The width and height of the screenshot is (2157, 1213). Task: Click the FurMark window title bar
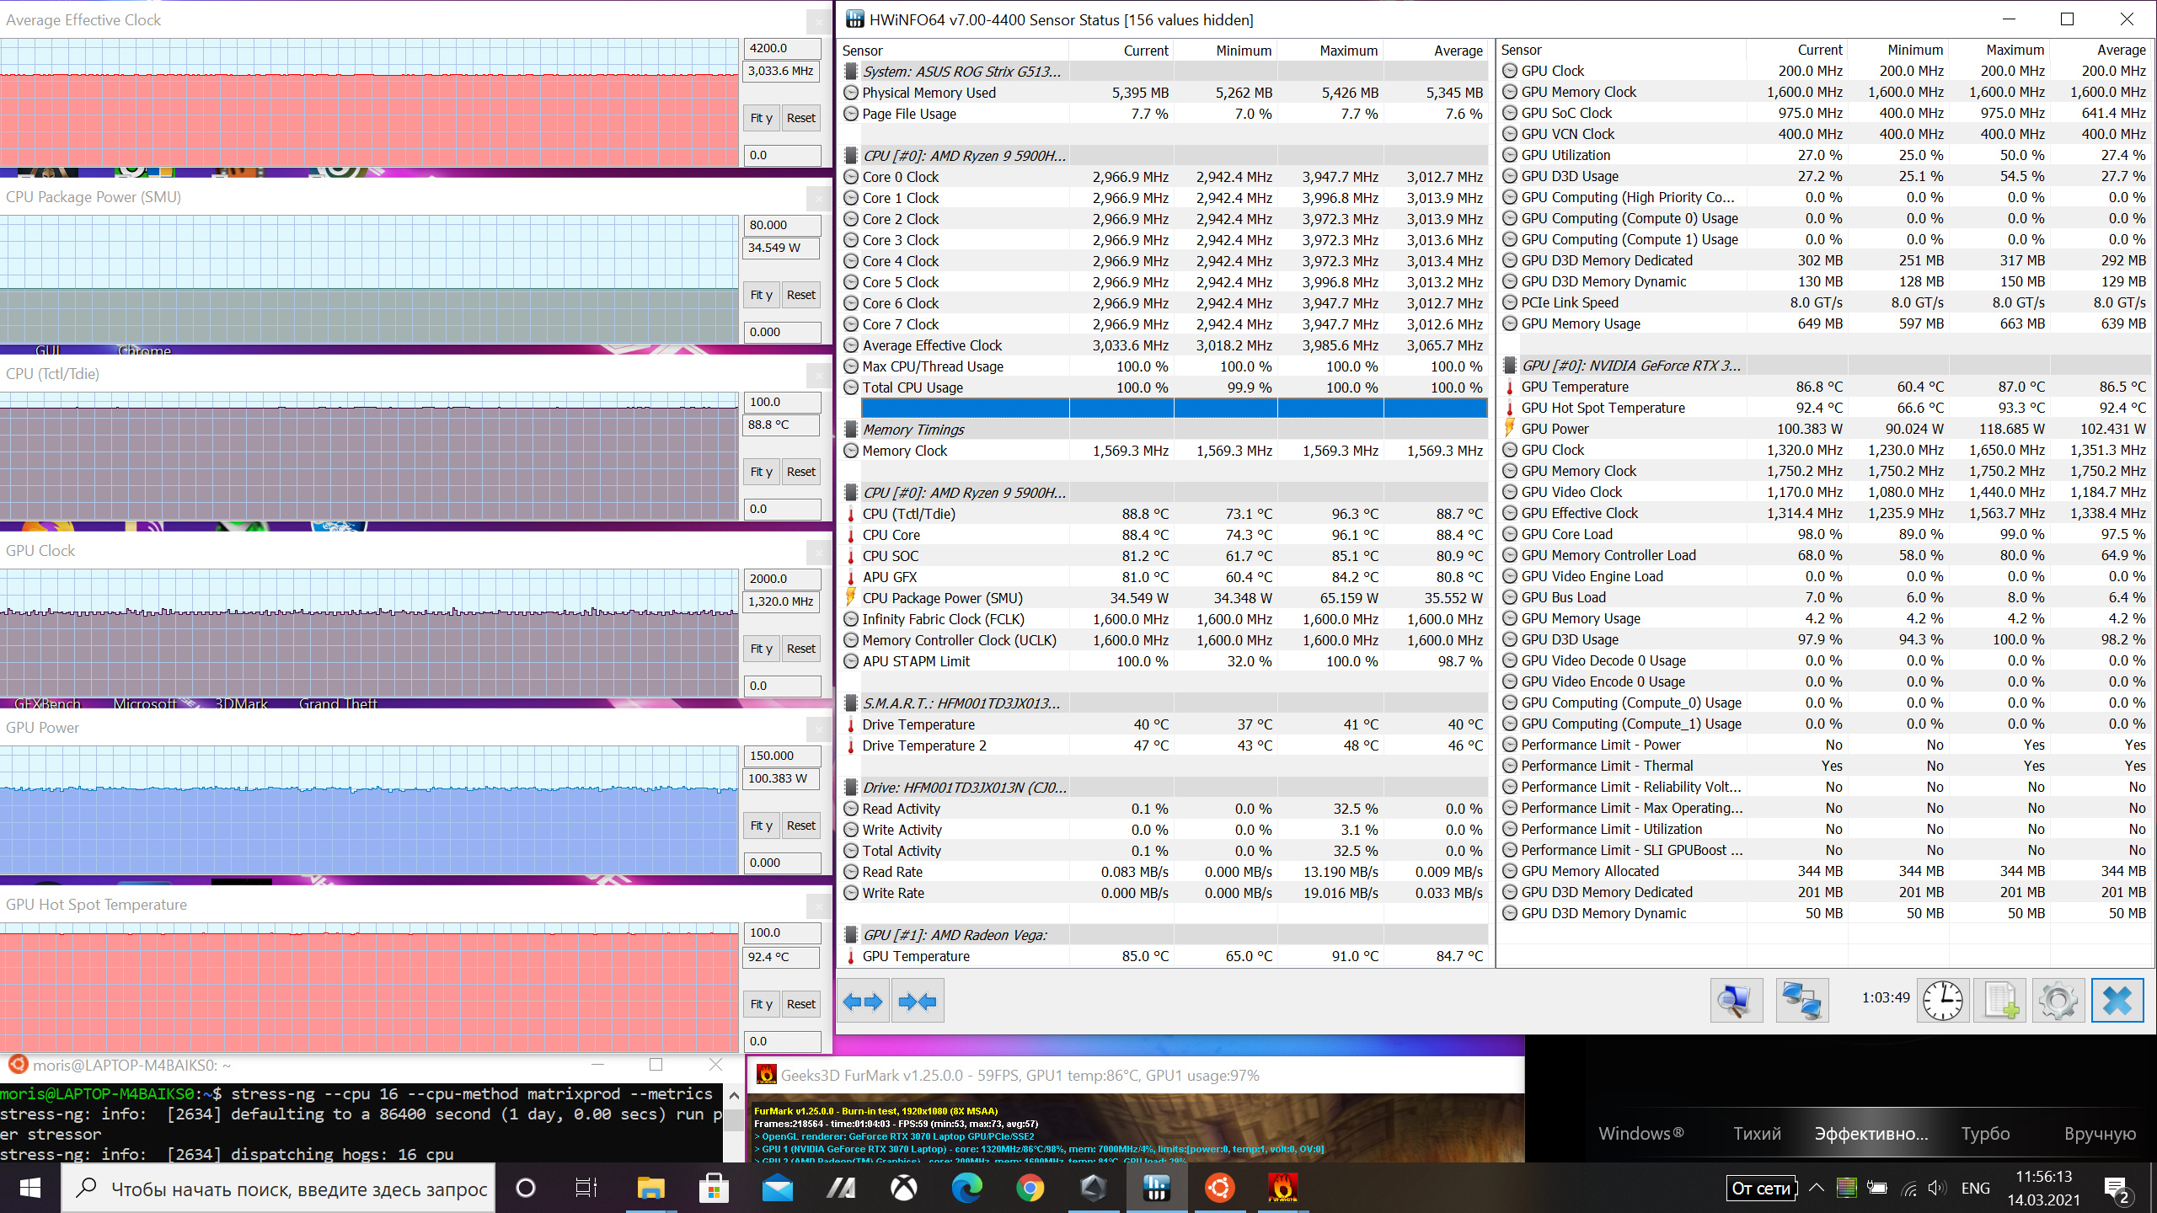1136,1075
